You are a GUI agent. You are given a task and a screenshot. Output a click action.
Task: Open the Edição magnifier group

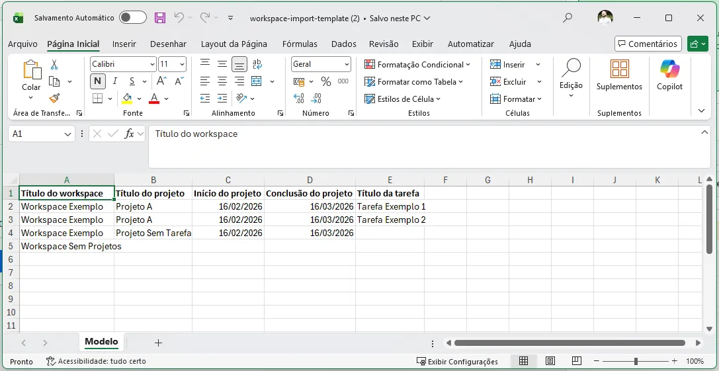click(571, 78)
